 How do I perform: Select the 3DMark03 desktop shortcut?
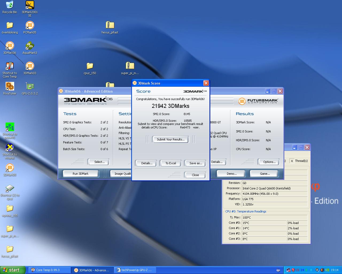point(30,68)
